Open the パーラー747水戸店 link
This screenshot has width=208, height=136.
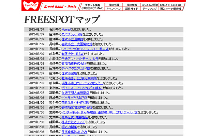(x=74, y=98)
